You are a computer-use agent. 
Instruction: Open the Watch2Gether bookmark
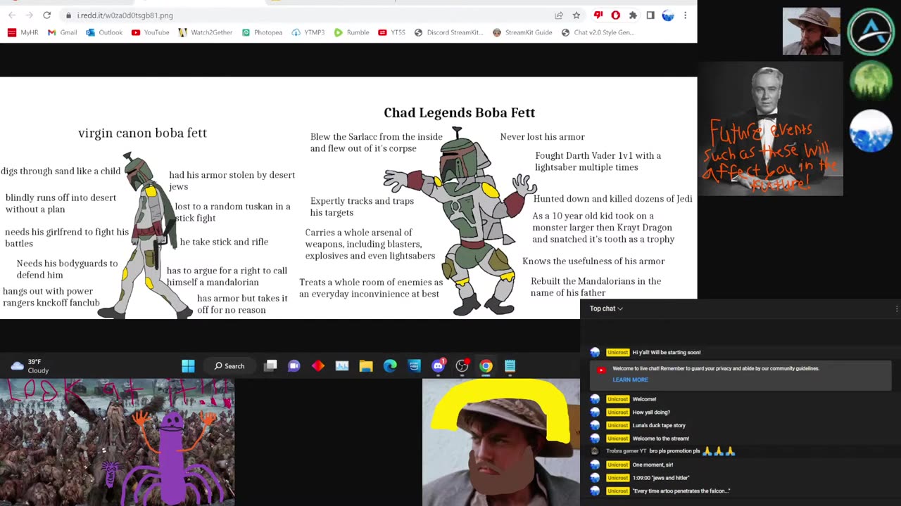(205, 32)
